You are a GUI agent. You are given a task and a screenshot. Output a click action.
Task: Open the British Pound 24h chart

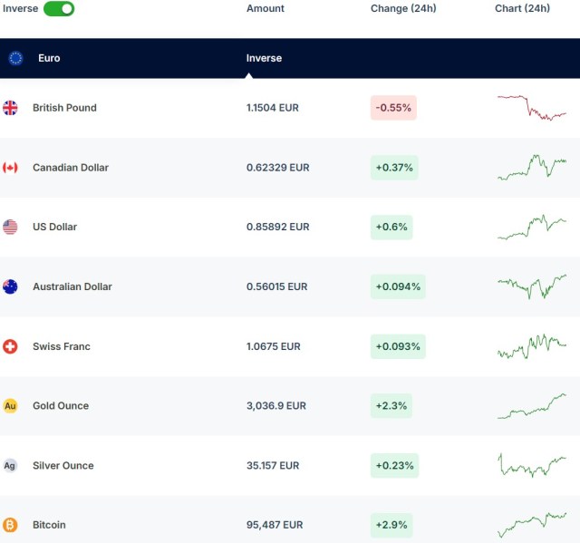tap(531, 108)
